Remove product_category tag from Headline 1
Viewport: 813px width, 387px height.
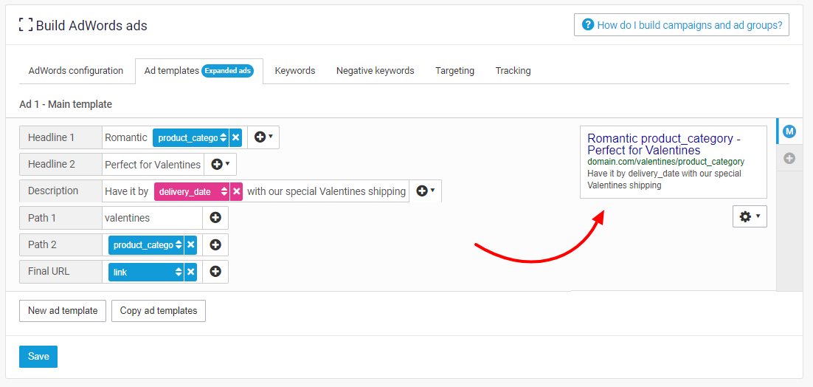235,137
